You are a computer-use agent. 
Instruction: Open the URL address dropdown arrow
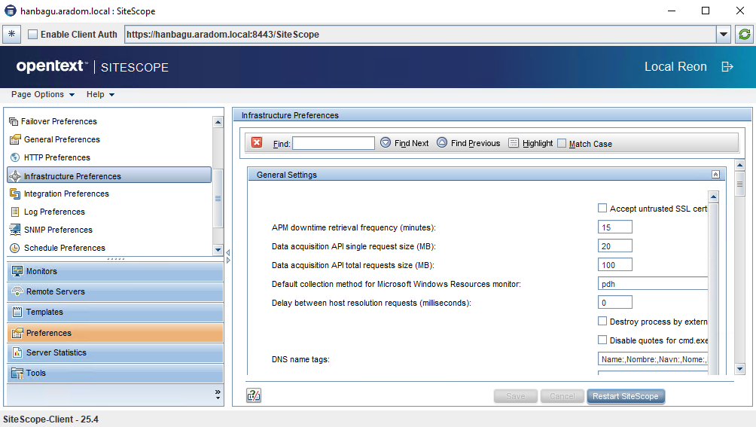(723, 34)
